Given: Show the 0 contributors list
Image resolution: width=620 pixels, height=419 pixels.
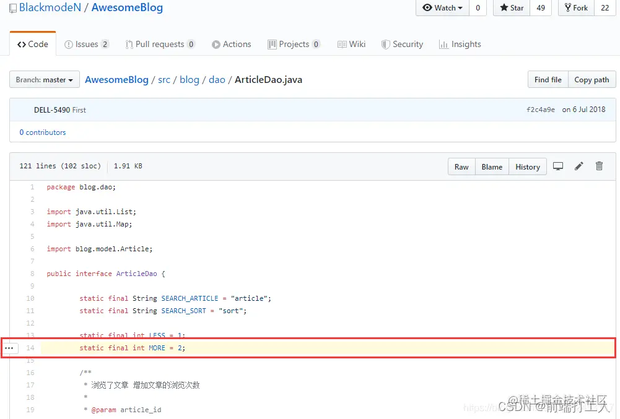Looking at the screenshot, I should [43, 132].
